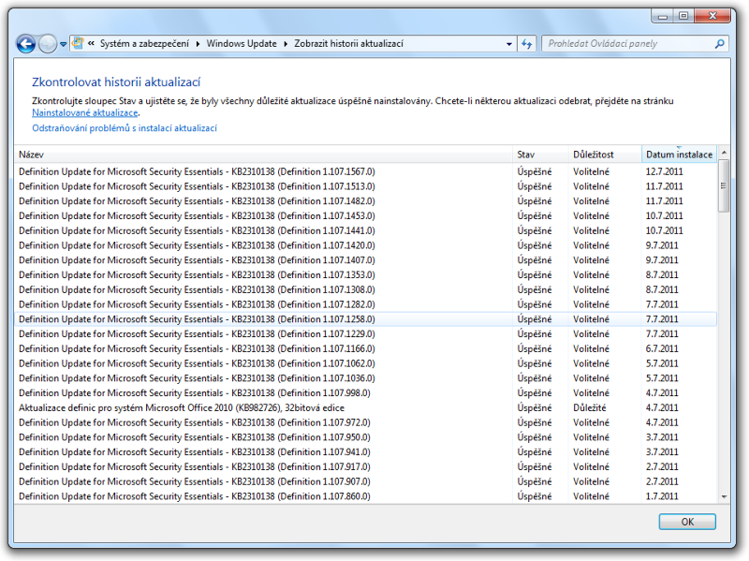
Task: Click the 6.7.2011 installation date cell
Action: [x=662, y=348]
